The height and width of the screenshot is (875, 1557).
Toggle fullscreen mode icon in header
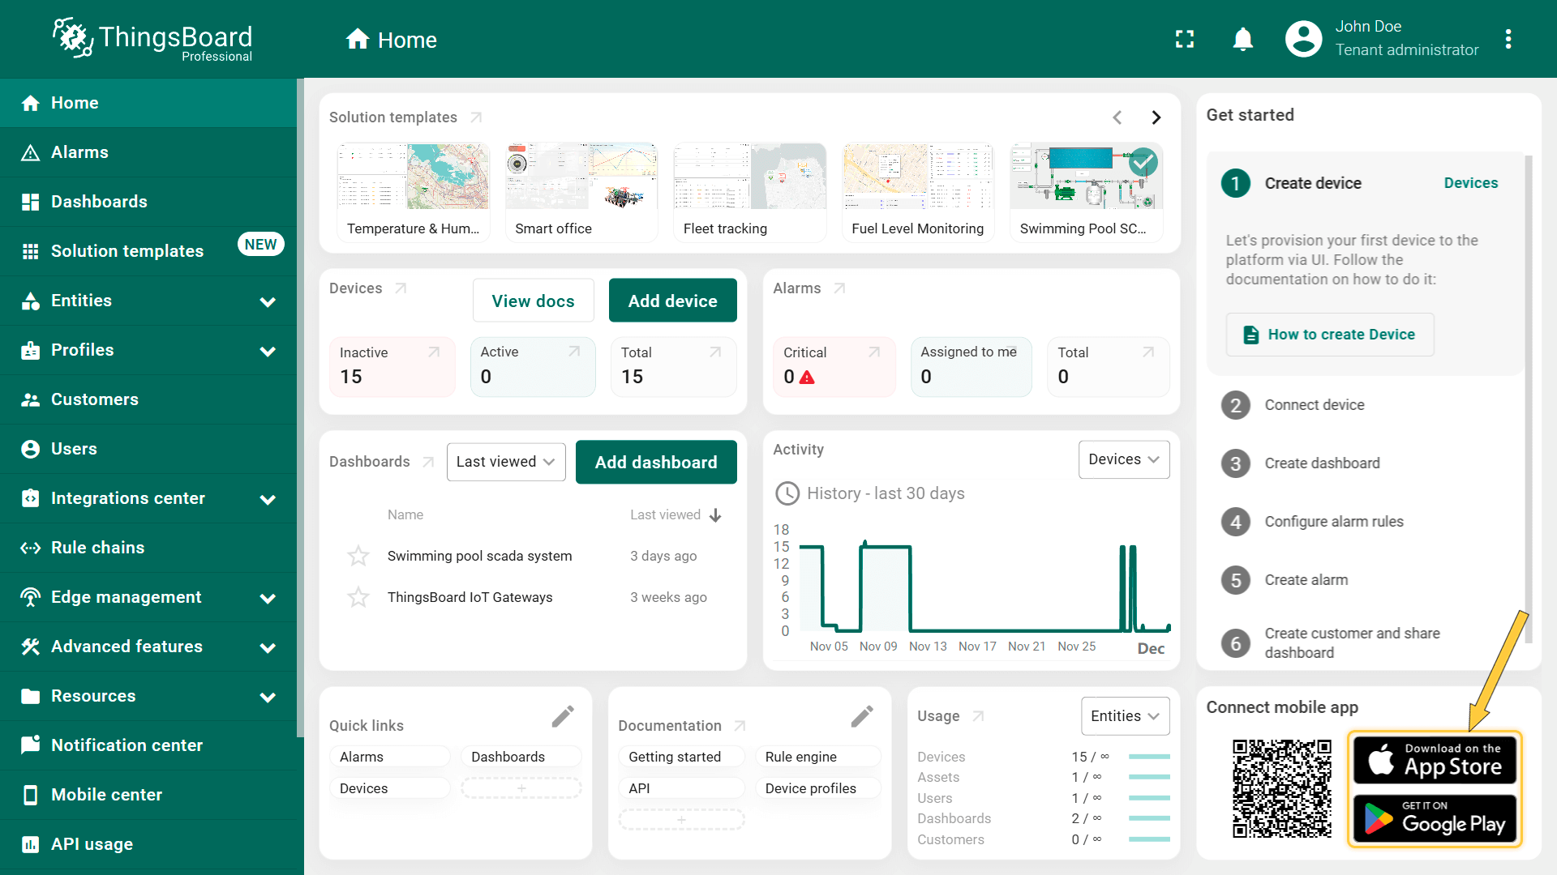coord(1185,39)
